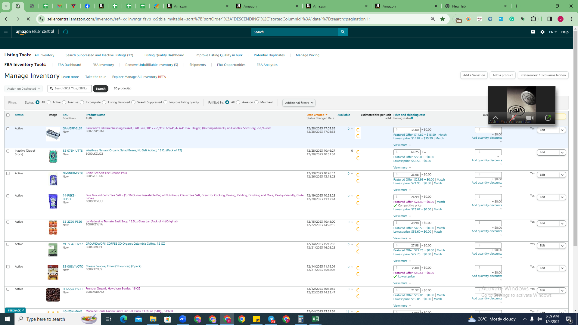578x325 pixels.
Task: Select the Inactive status filter
Action: tap(64, 102)
